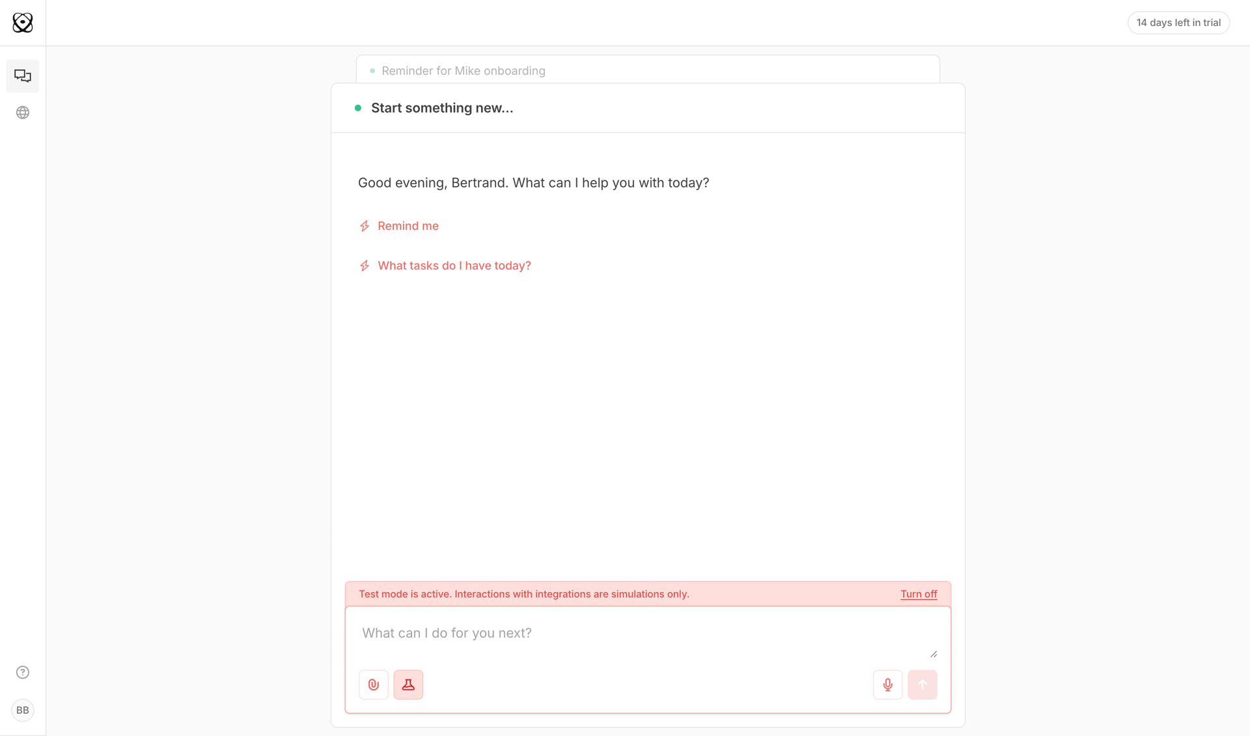Open the BB profile avatar
This screenshot has width=1250, height=736.
[23, 710]
